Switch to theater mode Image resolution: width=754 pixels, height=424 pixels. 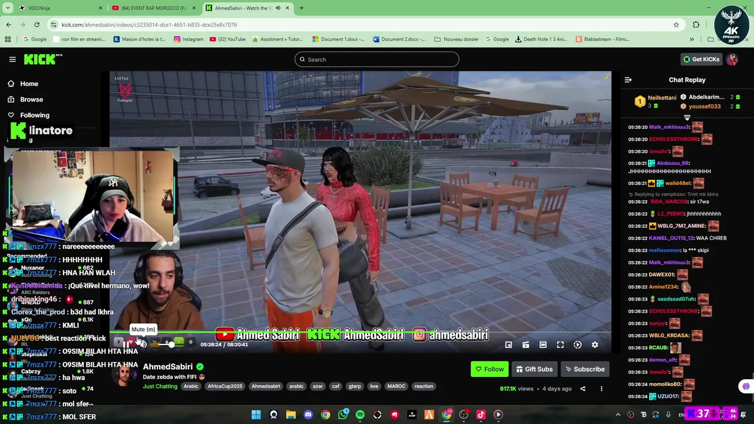coord(543,345)
